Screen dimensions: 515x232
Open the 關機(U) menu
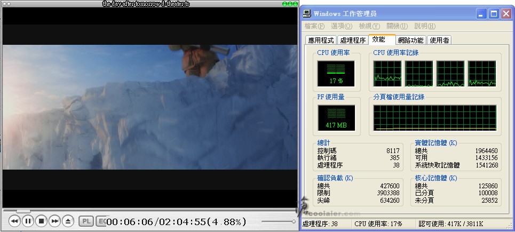coord(397,26)
